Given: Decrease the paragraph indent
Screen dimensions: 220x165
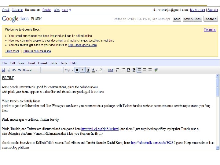Looking at the screenshot, I should 128,70.
